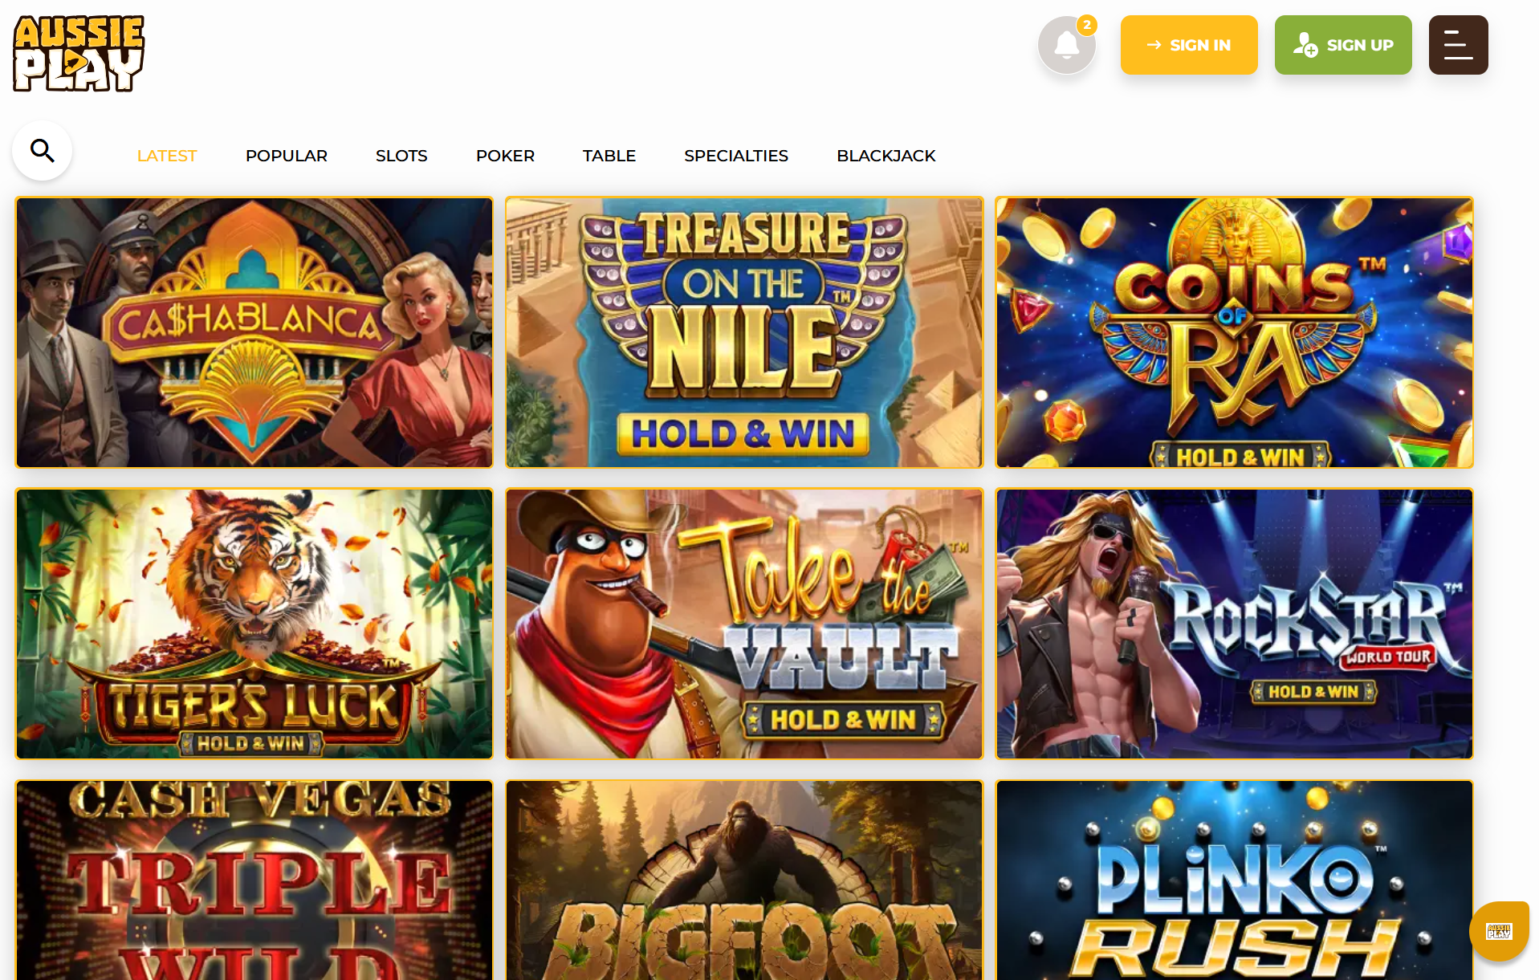
Task: Click the Aussie Play logo
Action: tap(79, 53)
